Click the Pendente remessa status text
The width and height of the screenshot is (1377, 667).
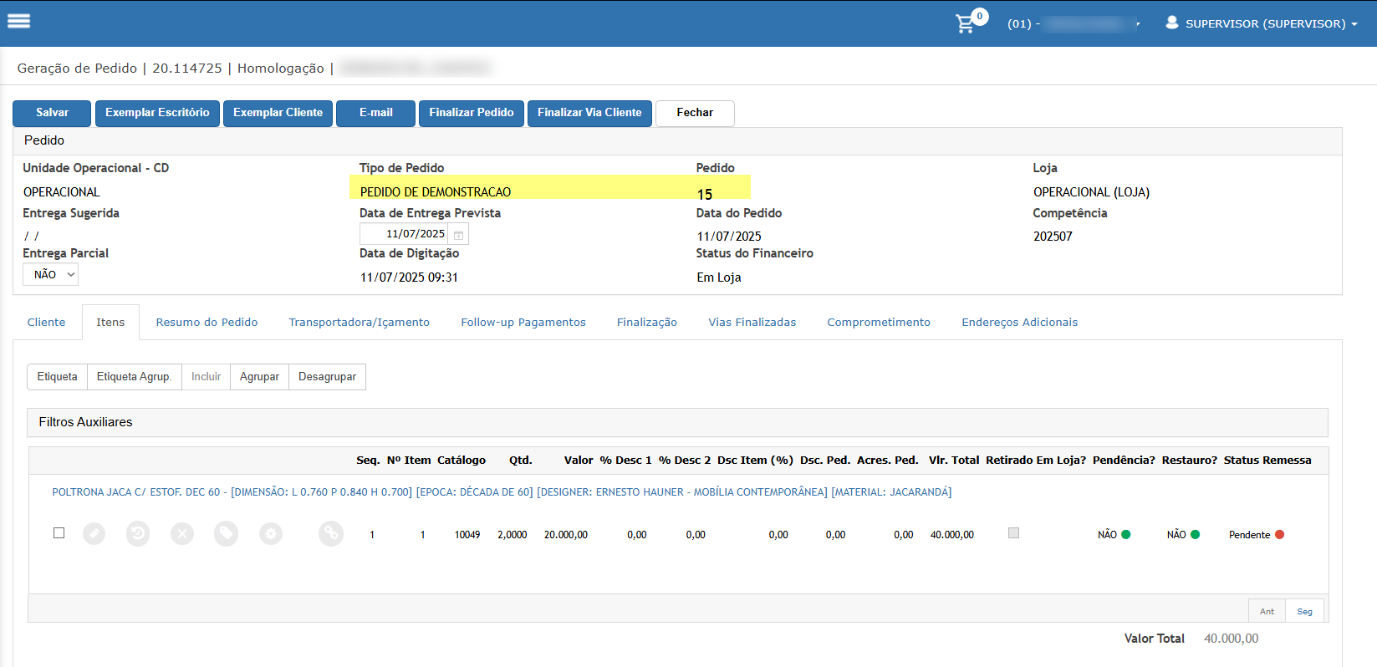point(1249,535)
